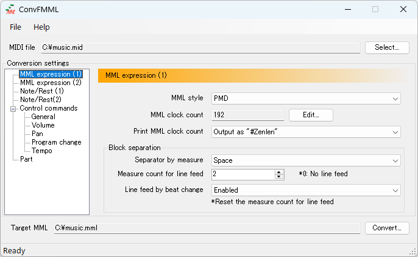Select MML expression (2) in the tree

tap(51, 83)
